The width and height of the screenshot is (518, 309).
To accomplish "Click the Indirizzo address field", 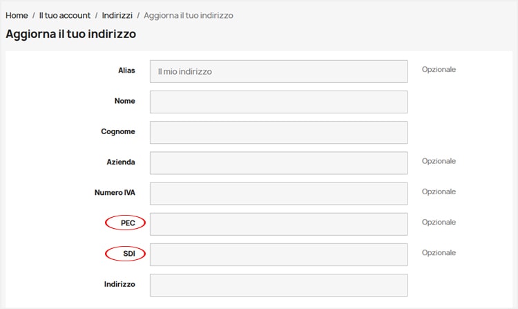I will [x=278, y=284].
